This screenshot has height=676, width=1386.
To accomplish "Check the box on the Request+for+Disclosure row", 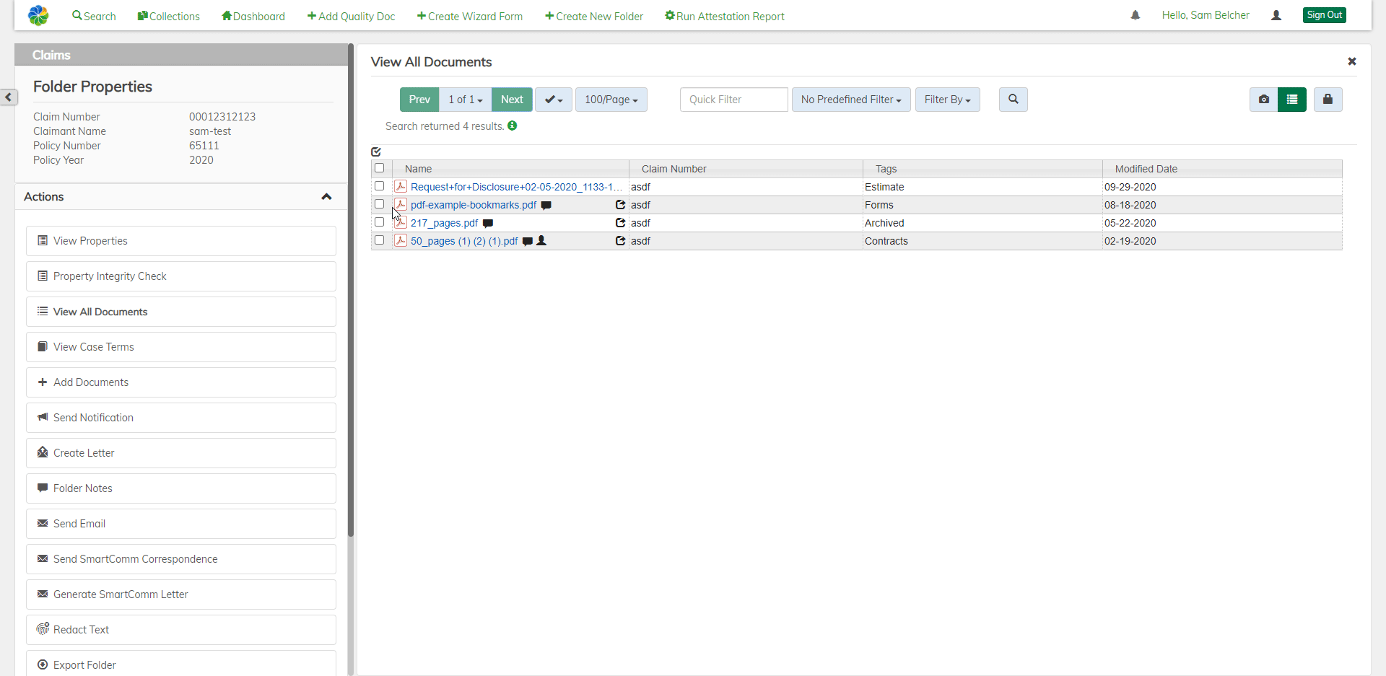I will point(379,186).
